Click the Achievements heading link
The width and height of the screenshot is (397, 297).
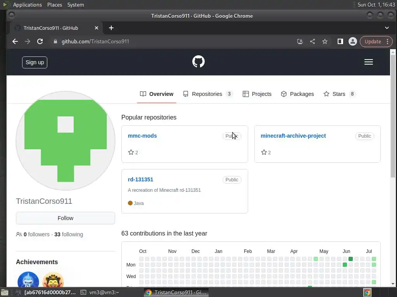point(37,262)
